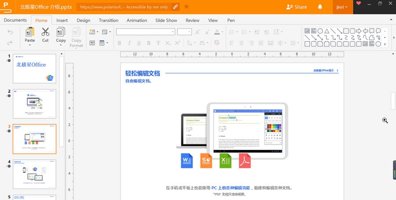Select slide 4 thumbnail
The height and width of the screenshot is (200, 396).
point(35,174)
